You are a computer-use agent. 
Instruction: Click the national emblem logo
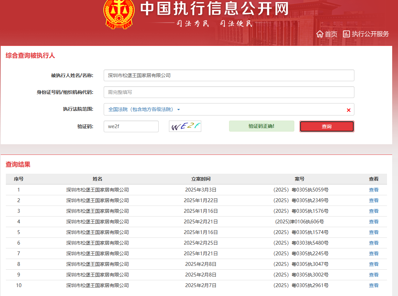[119, 14]
